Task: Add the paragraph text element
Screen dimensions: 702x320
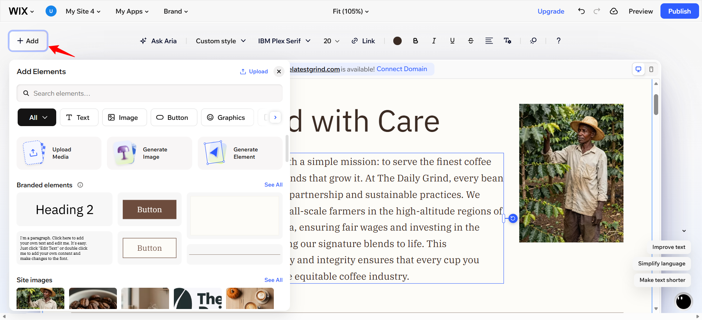Action: 64,248
